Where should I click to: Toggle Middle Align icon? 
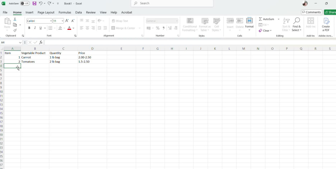(x=87, y=21)
